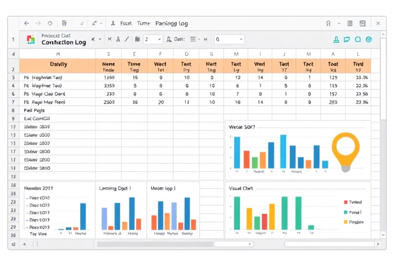Click the second K icon in the toolbar

(110, 39)
